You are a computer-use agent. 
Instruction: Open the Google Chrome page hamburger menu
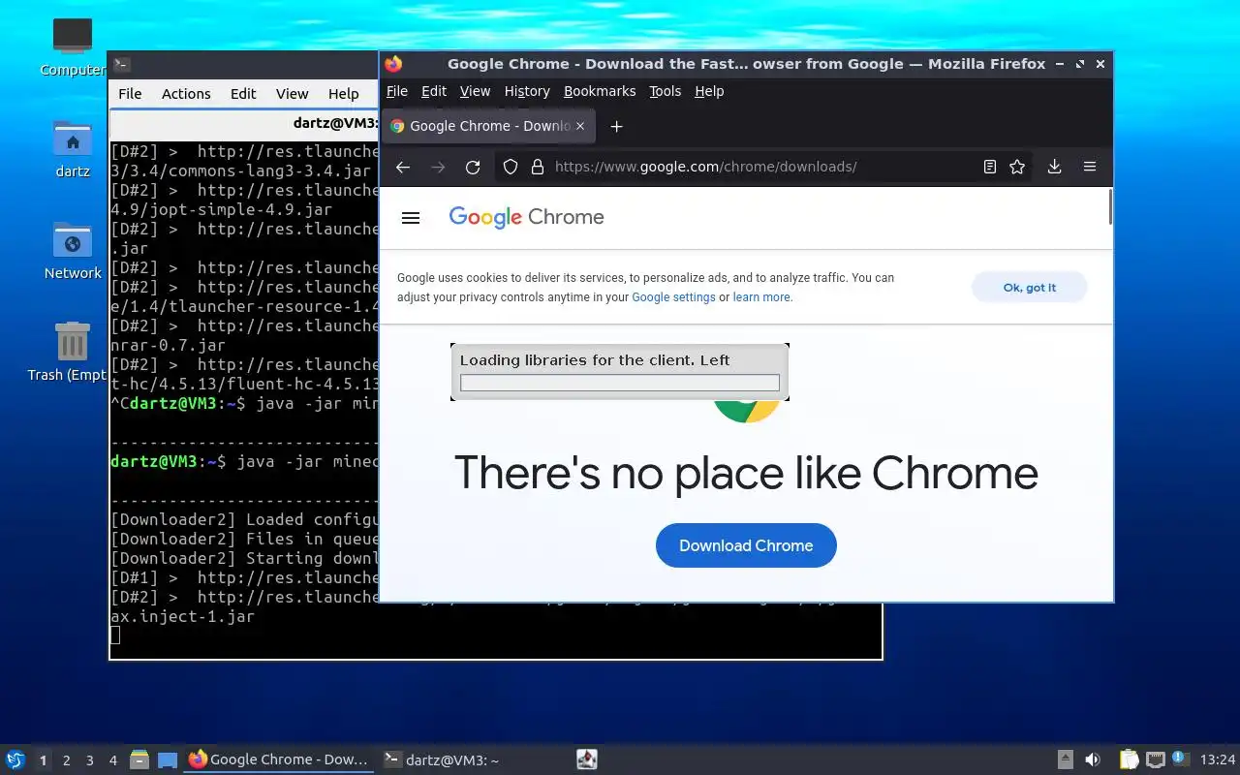tap(411, 218)
